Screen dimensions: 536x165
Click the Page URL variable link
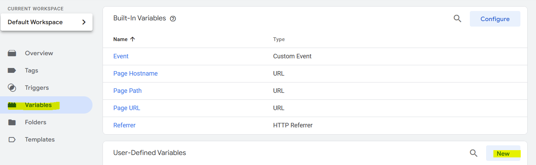[x=127, y=108]
